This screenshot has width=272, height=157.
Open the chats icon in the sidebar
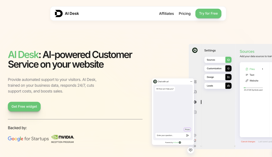[x=195, y=92]
